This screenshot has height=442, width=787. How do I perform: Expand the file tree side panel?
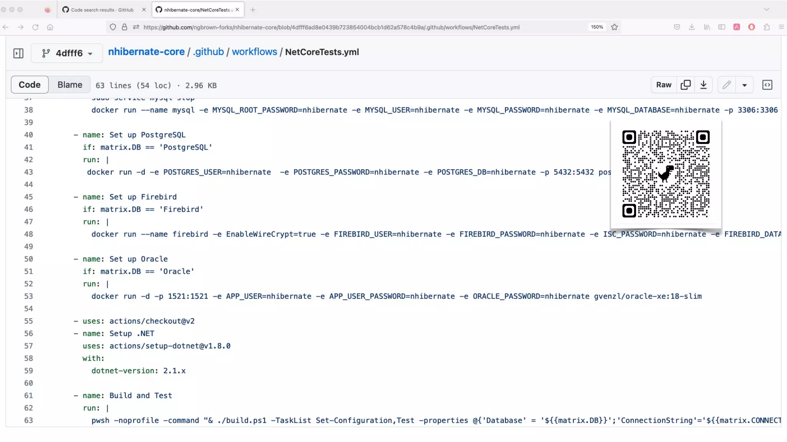click(x=18, y=53)
